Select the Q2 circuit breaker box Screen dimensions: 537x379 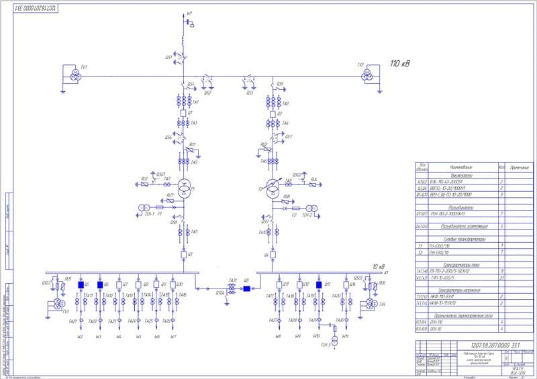click(273, 114)
